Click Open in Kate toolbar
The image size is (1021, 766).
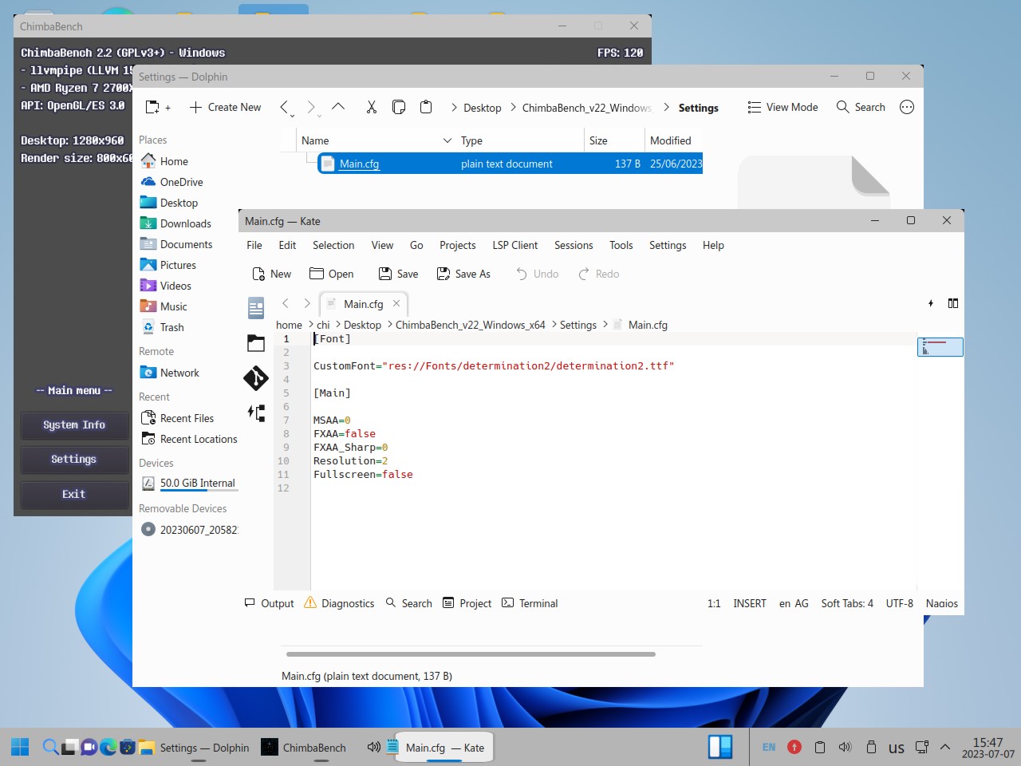tap(331, 274)
